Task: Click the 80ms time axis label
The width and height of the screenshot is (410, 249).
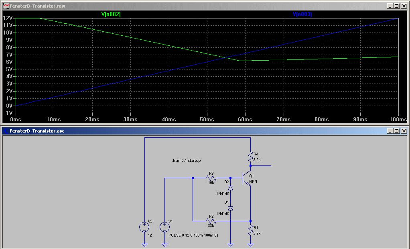Action: (x=322, y=119)
